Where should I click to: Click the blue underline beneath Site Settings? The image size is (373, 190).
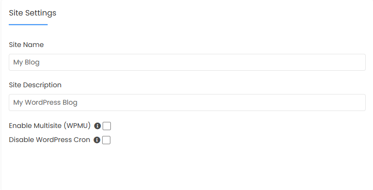coord(28,24)
